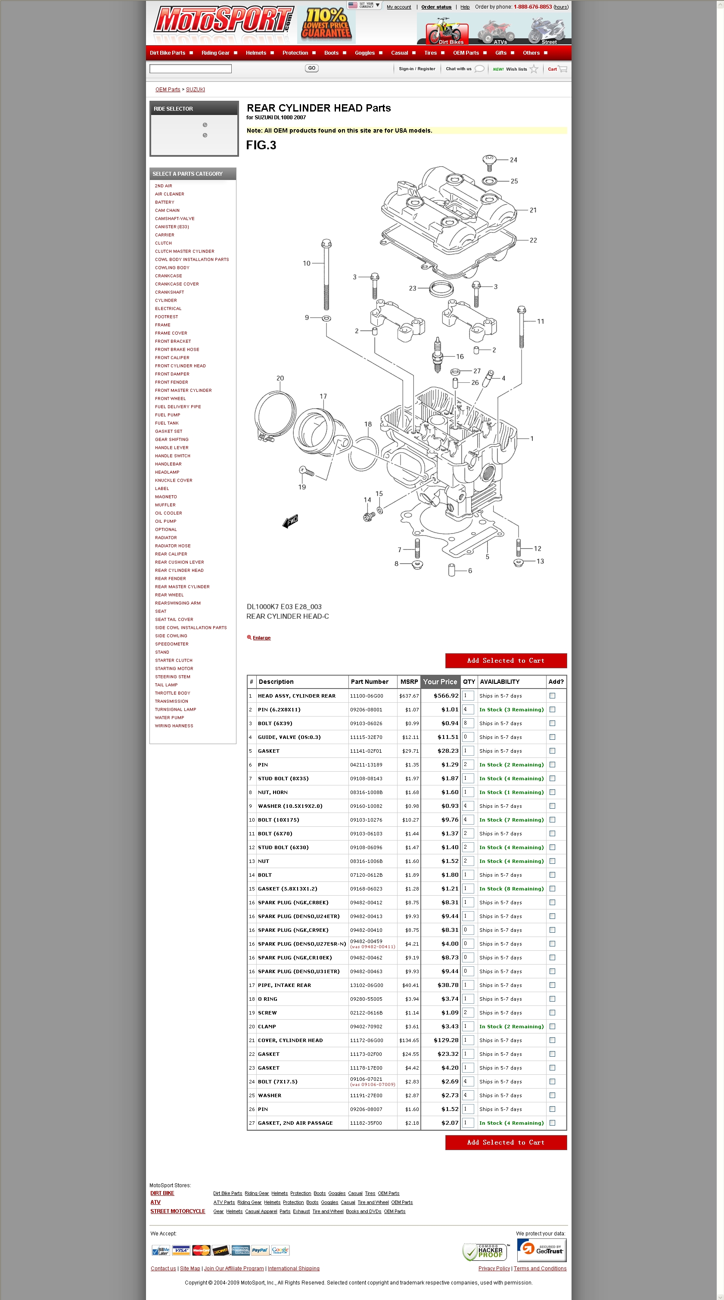The height and width of the screenshot is (1300, 724).
Task: Click the GO search button
Action: click(x=311, y=68)
